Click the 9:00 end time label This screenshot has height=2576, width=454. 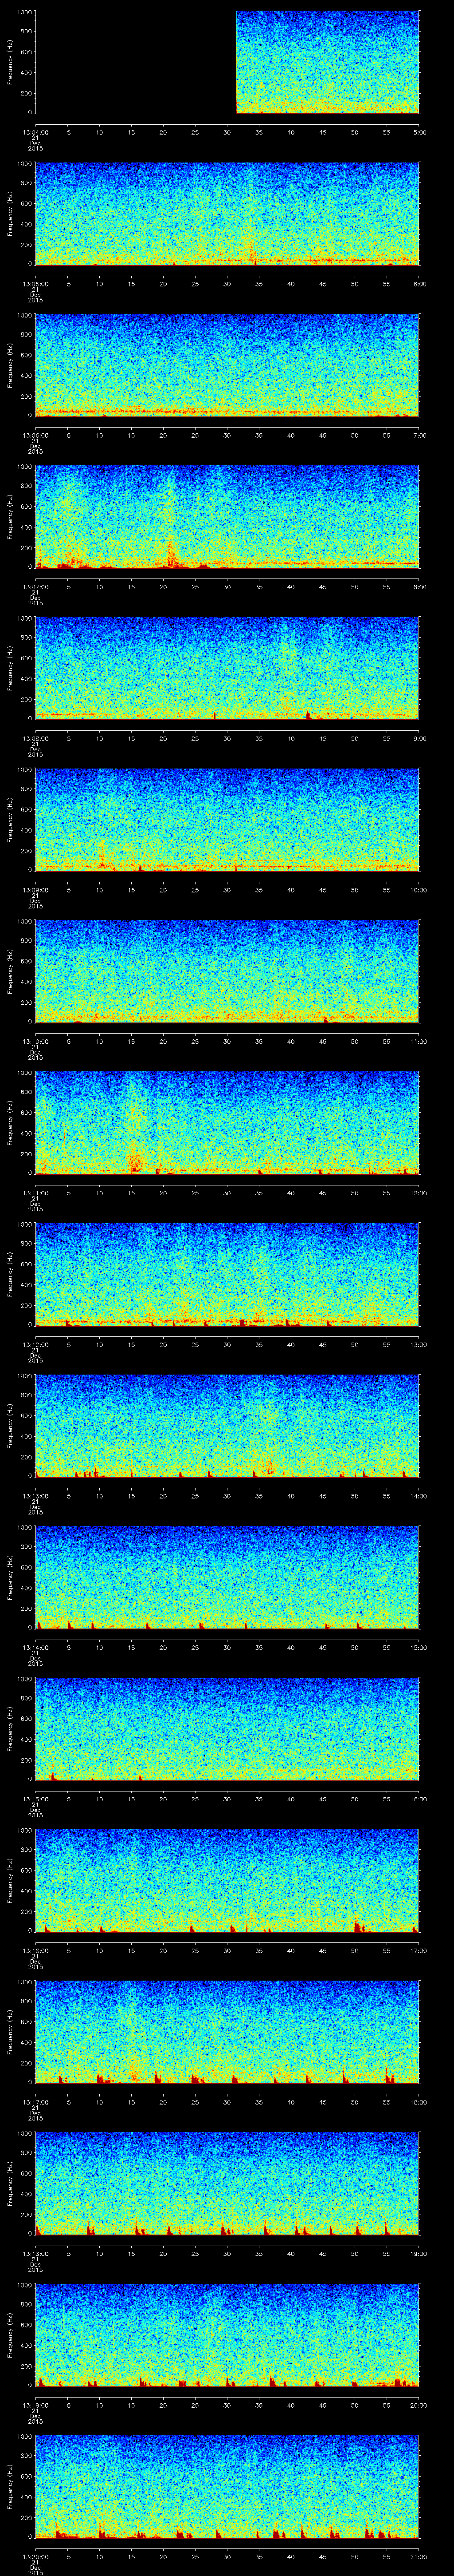420,738
